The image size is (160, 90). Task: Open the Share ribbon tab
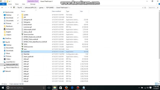17,4
